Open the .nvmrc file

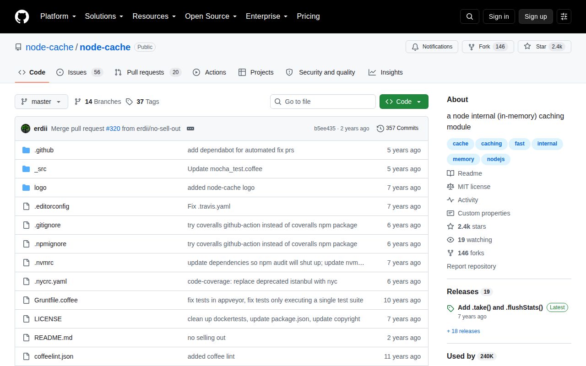point(44,263)
